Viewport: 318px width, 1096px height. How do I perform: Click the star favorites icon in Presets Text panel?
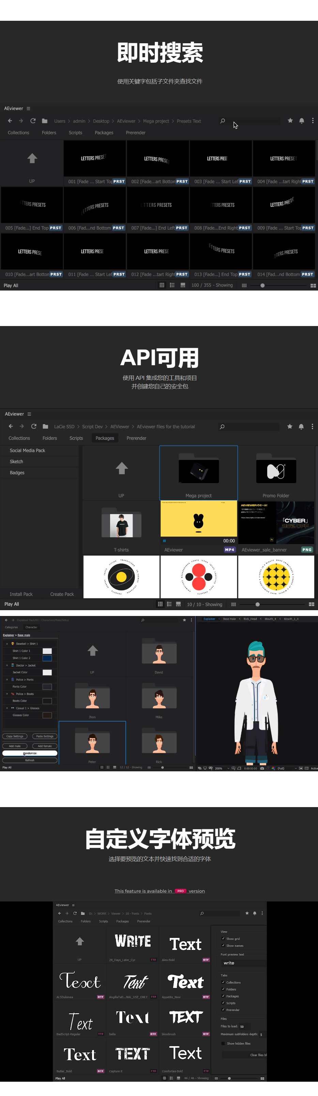click(x=290, y=120)
